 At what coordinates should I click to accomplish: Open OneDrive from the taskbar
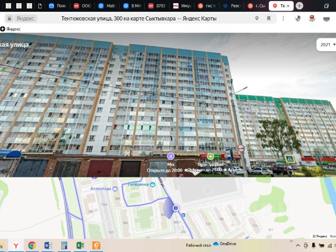coord(225,244)
